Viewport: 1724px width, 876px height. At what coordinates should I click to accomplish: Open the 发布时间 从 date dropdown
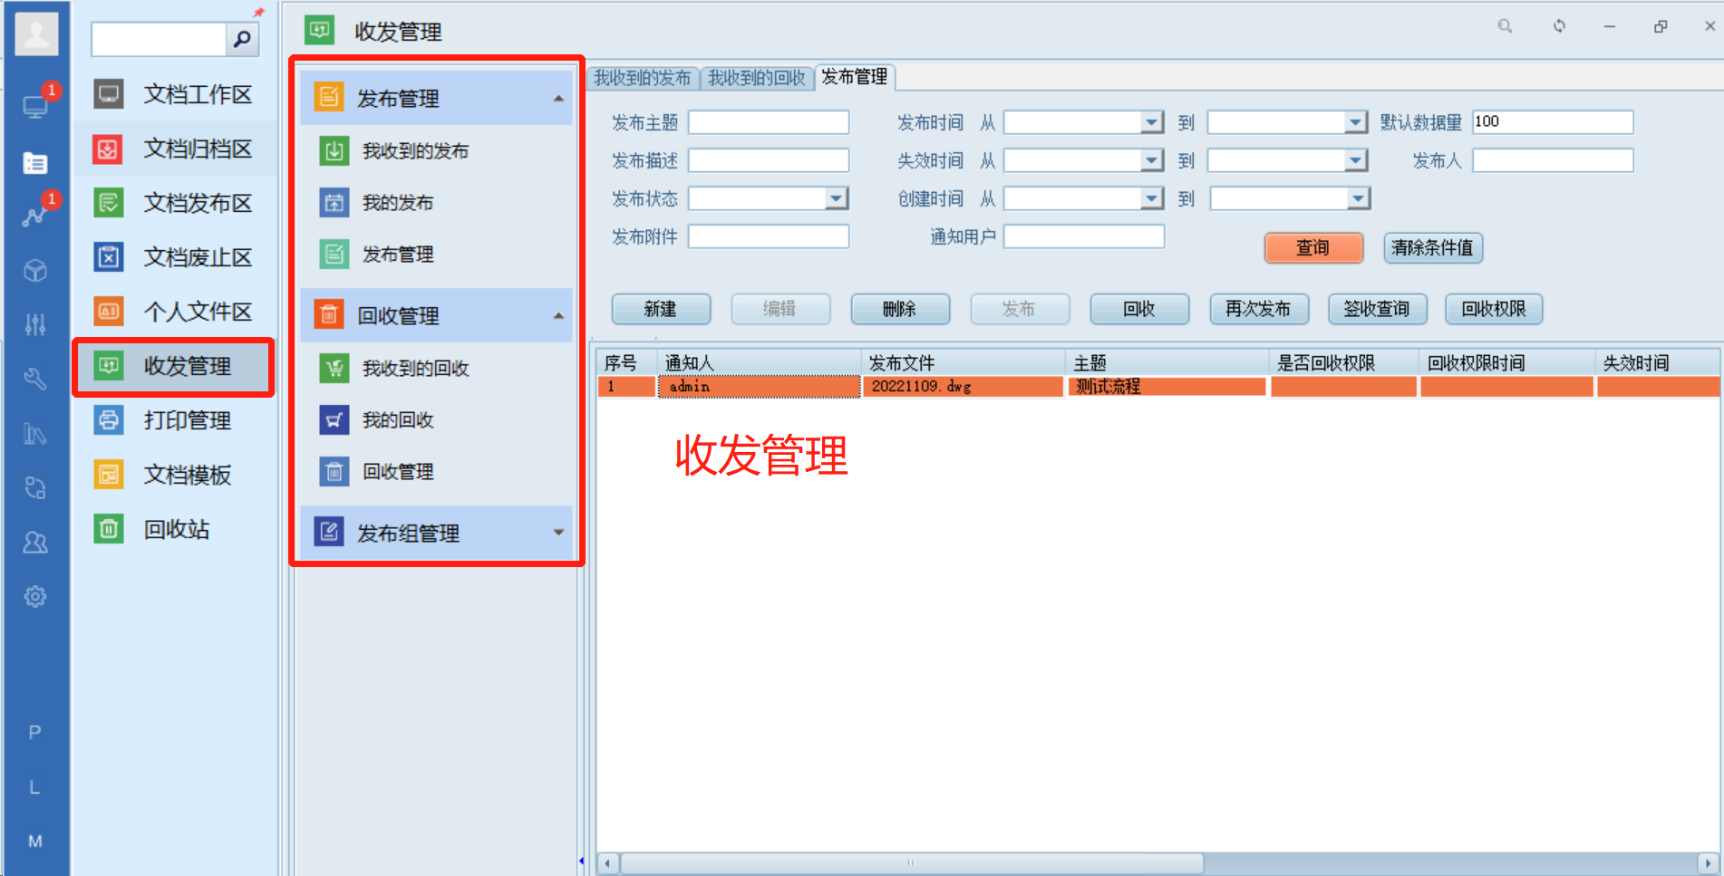1151,122
